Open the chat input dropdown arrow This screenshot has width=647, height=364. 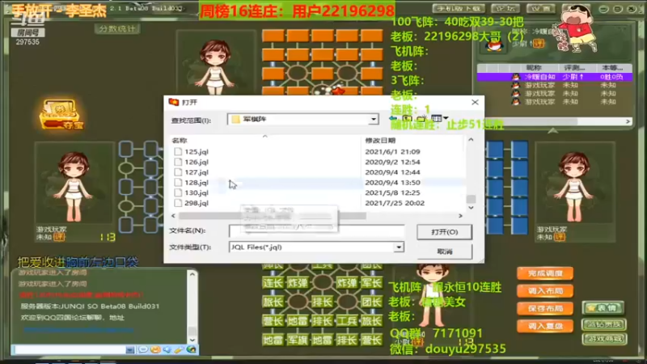130,350
